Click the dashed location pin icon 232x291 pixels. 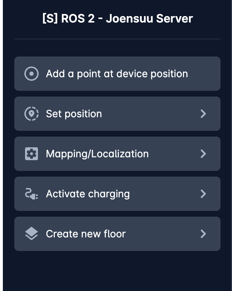click(32, 114)
